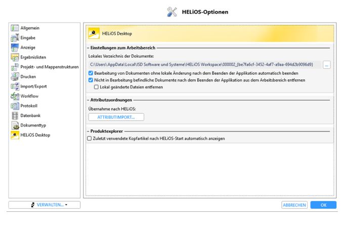Collapse the Einstellungen zum Arbeitsbereich section

88,48
